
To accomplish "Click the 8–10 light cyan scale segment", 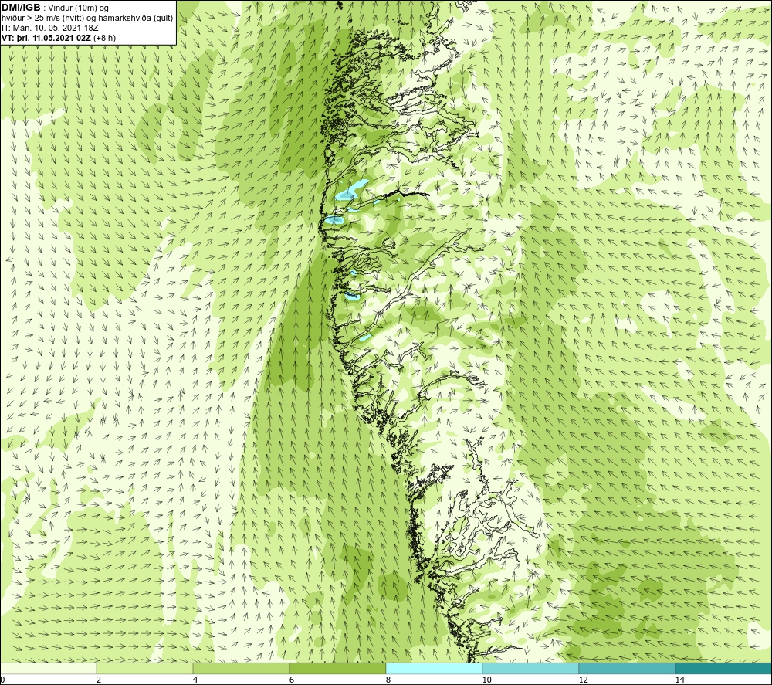I will coord(434,668).
